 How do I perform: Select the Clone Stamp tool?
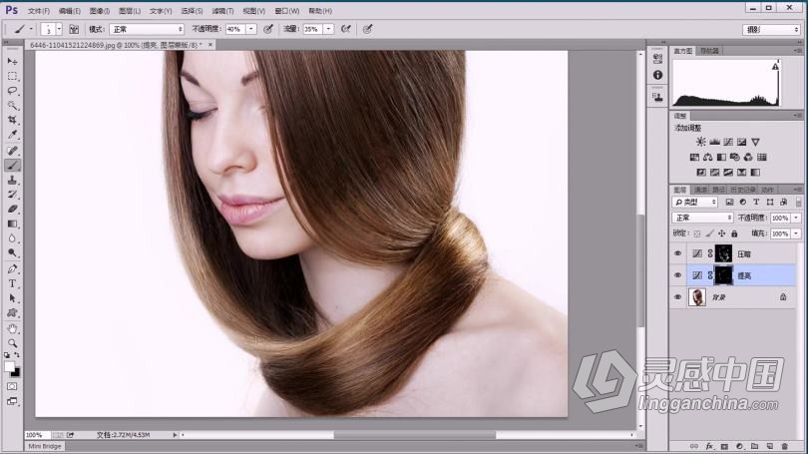pos(12,180)
